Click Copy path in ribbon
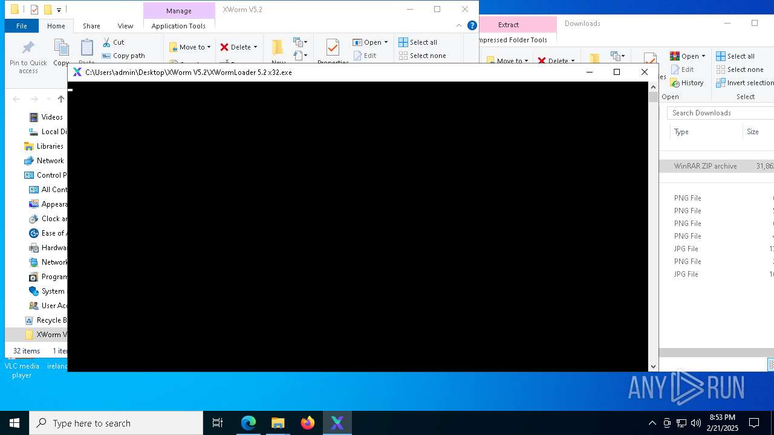The image size is (774, 435). (123, 56)
